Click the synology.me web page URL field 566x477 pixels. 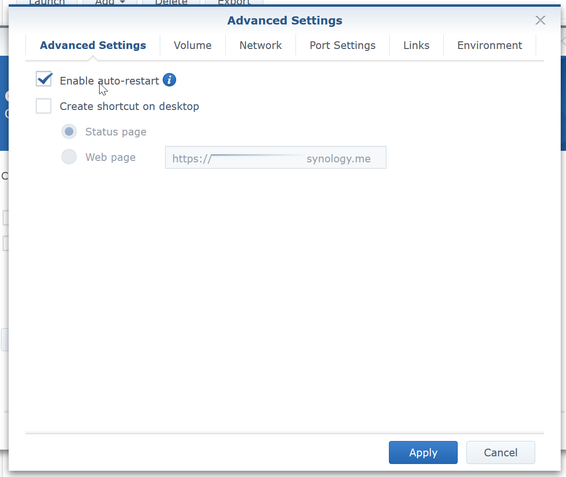tap(275, 158)
